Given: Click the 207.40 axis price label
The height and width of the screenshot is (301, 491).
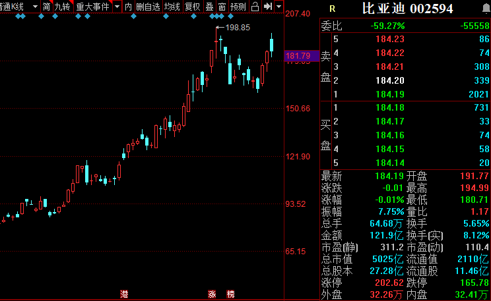Looking at the screenshot, I should click(298, 14).
